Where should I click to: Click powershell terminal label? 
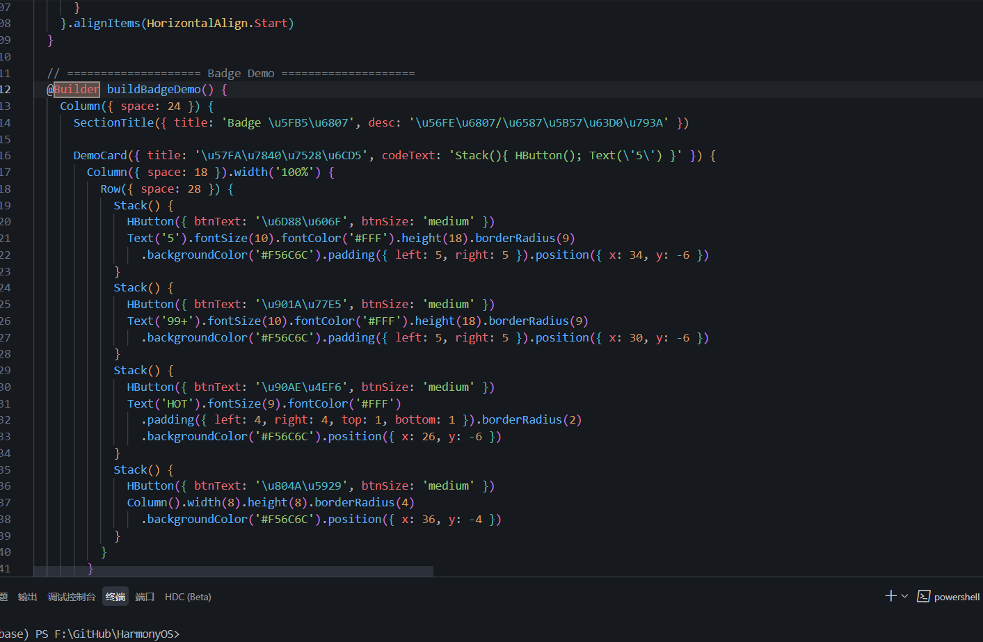pyautogui.click(x=957, y=597)
